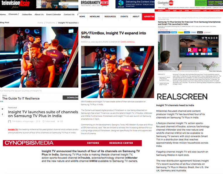Click Broadband TV News article photo
The width and height of the screenshot is (223, 174).
coord(117,72)
